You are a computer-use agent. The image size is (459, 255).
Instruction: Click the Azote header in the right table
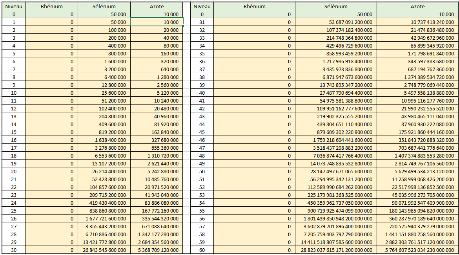417,6
